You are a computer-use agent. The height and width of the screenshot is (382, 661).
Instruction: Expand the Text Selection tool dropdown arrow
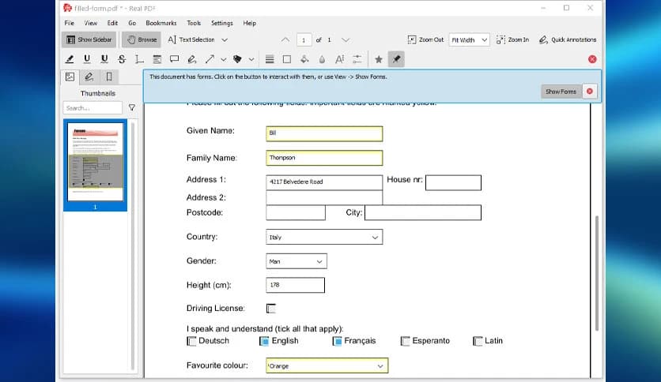point(225,40)
